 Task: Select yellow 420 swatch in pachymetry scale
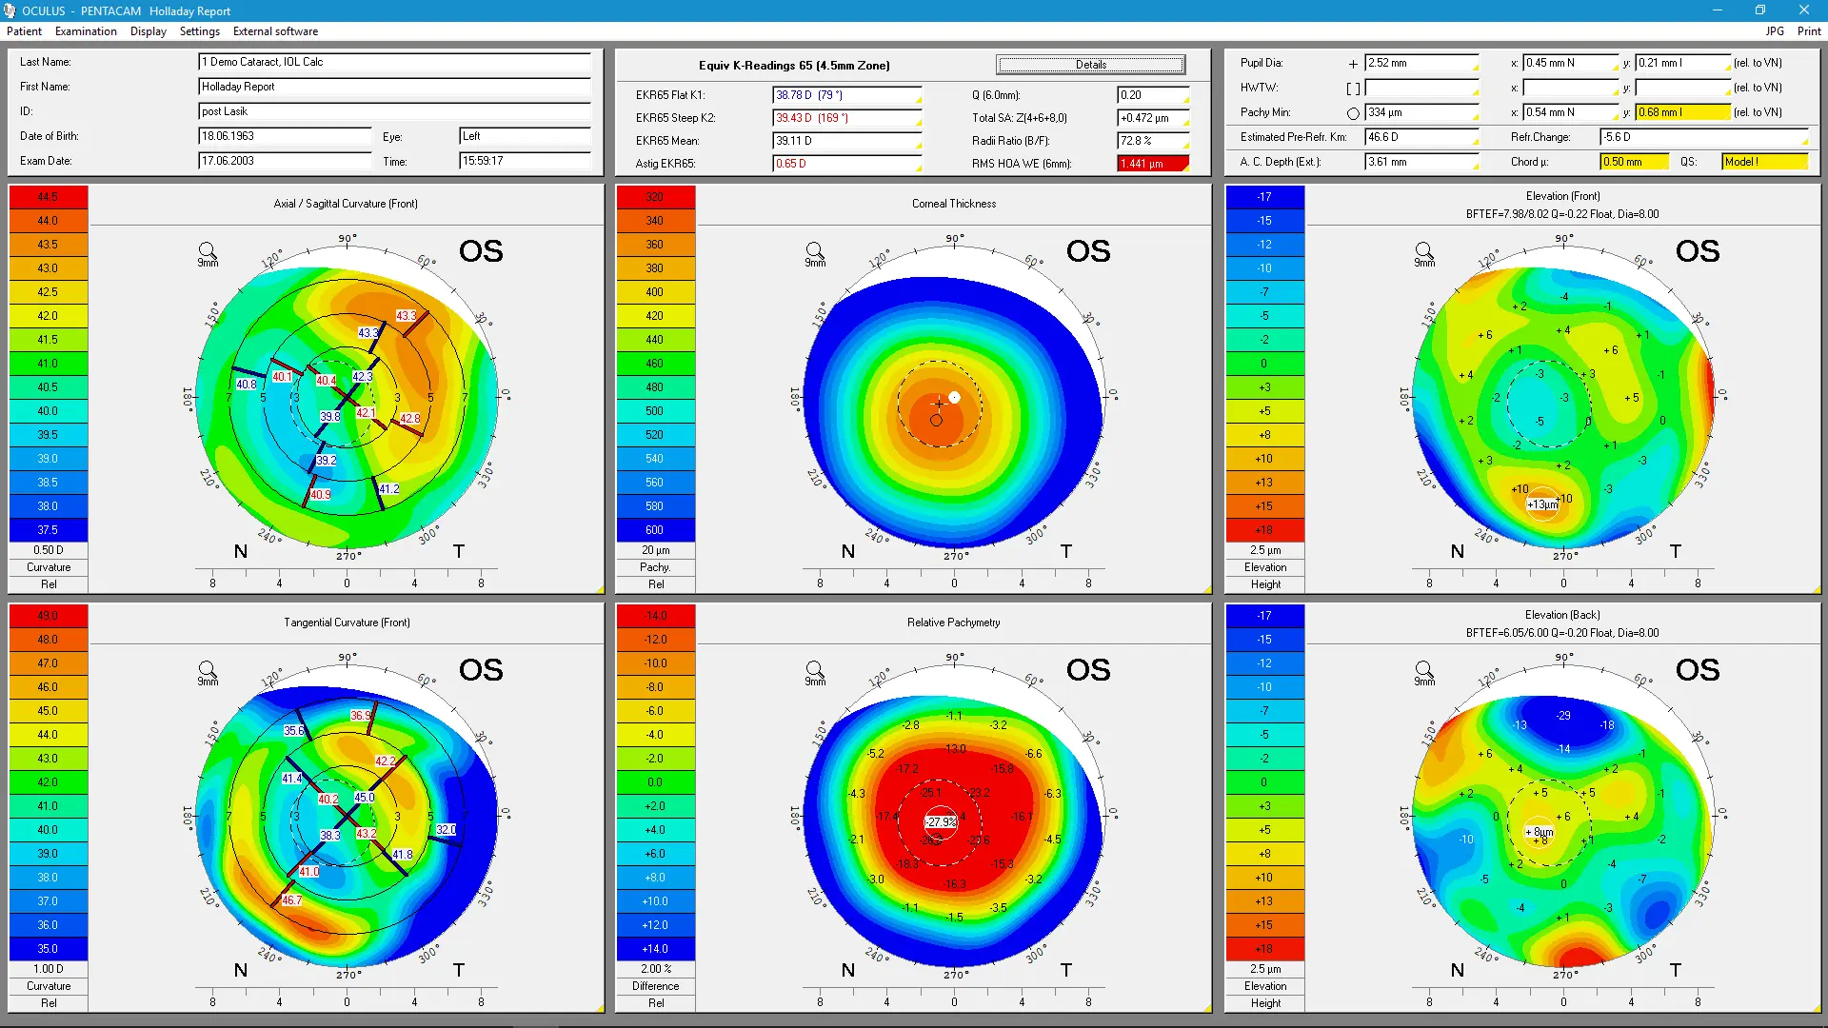(655, 316)
